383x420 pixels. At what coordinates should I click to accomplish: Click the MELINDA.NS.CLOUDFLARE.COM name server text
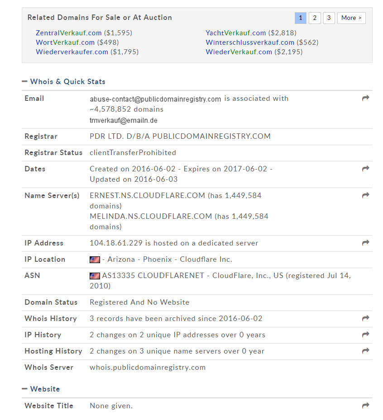[151, 217]
